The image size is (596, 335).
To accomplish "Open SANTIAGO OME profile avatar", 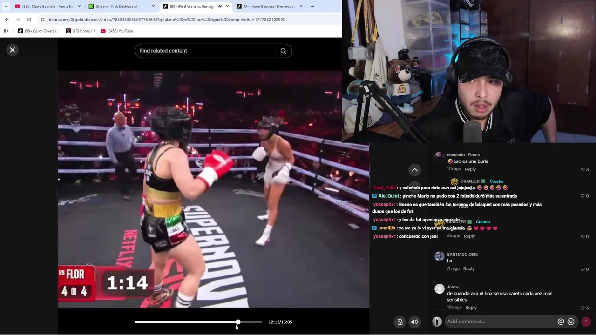I will [x=439, y=256].
